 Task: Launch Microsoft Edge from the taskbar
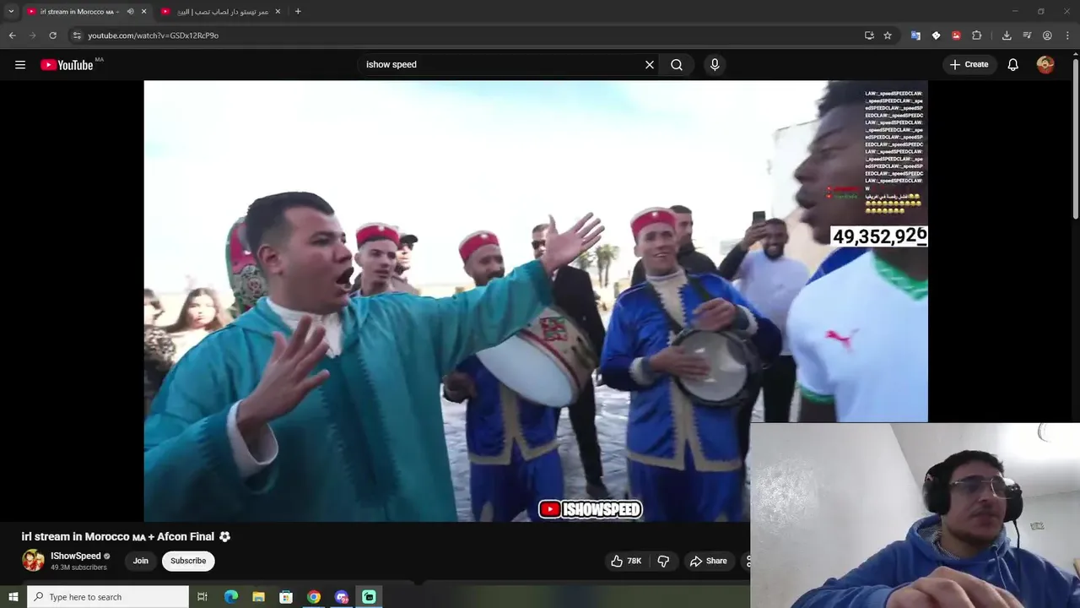point(231,597)
